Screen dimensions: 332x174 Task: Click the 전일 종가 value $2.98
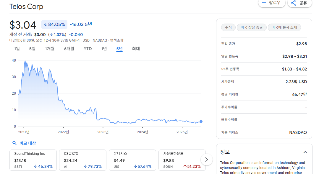pos(302,44)
